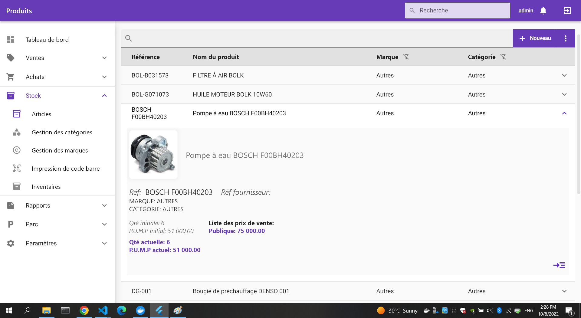The image size is (581, 318).
Task: Click the Paramètres gear icon
Action: (x=11, y=243)
